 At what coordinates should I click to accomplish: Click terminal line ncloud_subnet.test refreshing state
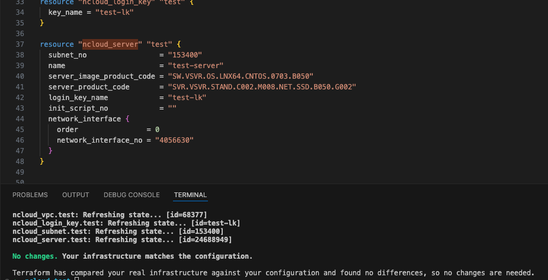[118, 231]
